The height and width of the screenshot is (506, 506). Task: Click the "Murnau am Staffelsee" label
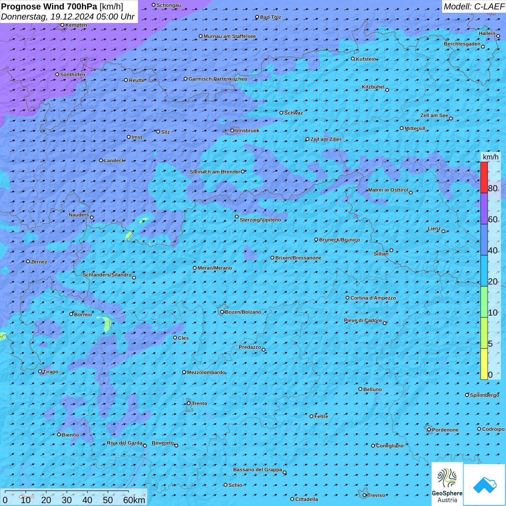230,36
